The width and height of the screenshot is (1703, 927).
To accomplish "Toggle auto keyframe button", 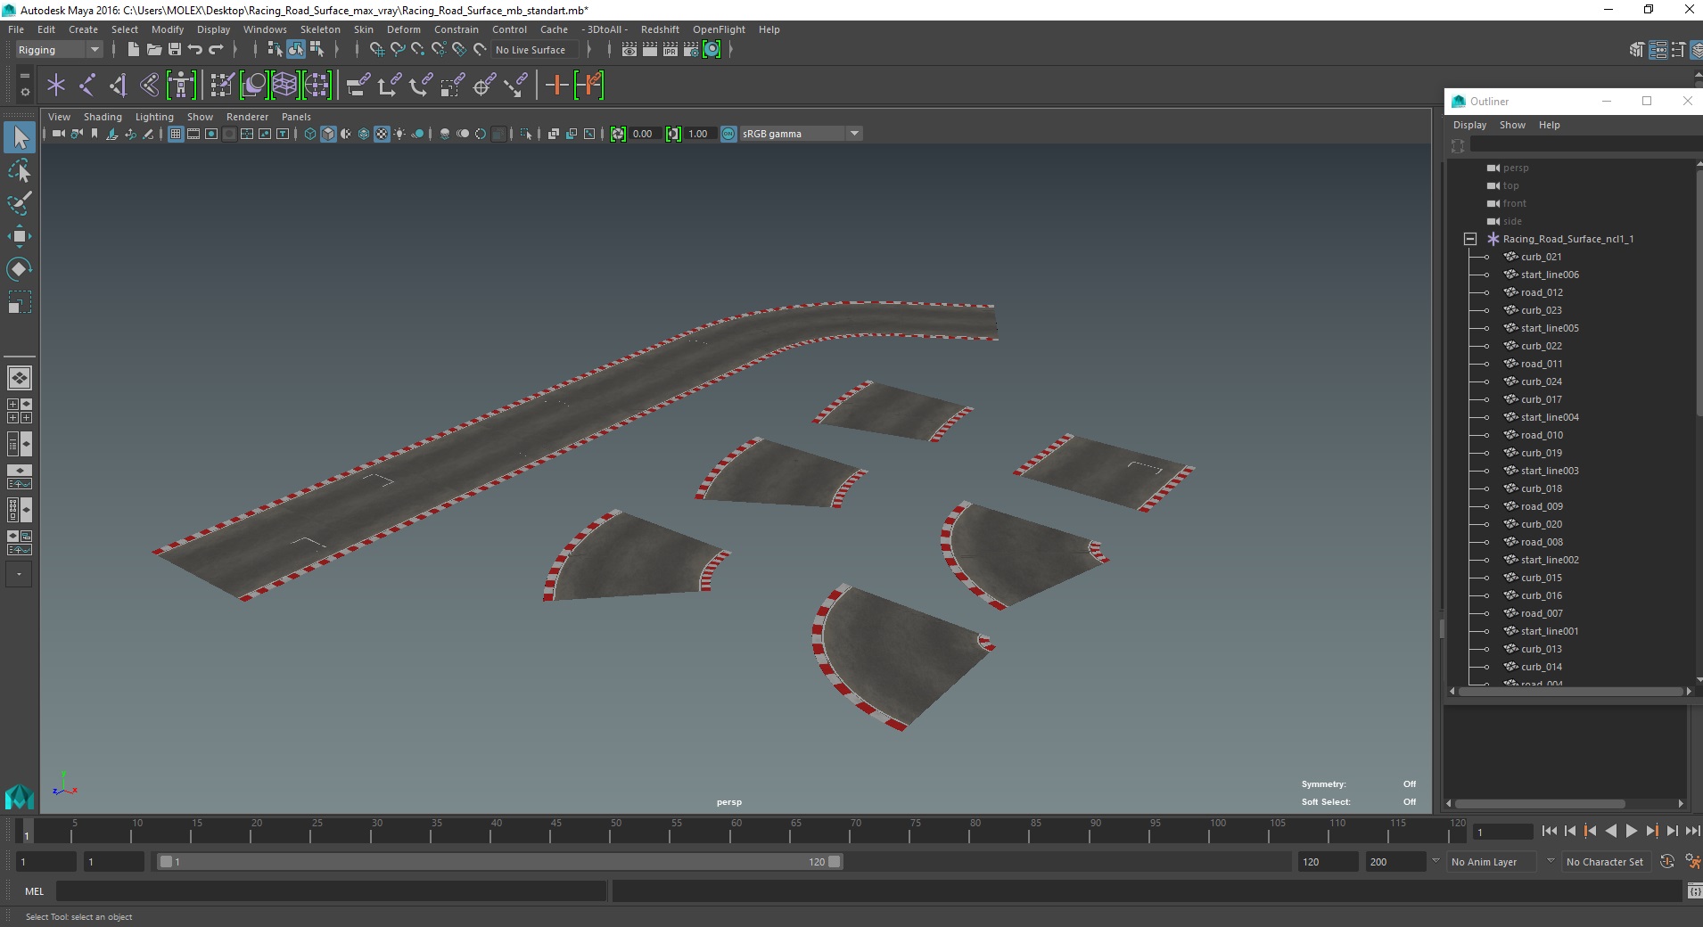I will pyautogui.click(x=1667, y=862).
